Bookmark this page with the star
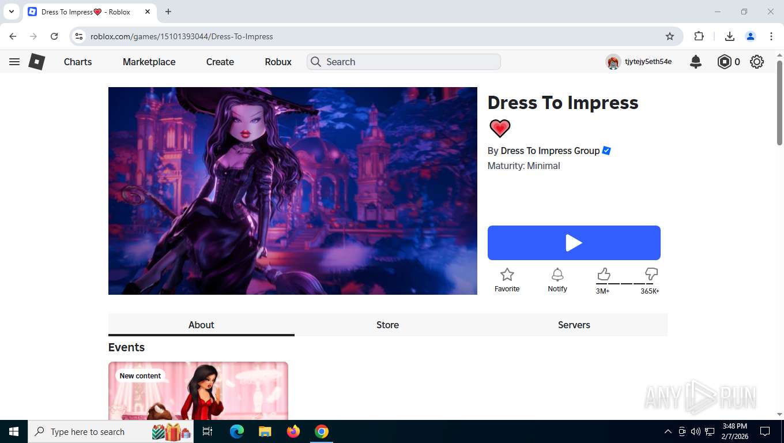Image resolution: width=784 pixels, height=443 pixels. click(670, 36)
